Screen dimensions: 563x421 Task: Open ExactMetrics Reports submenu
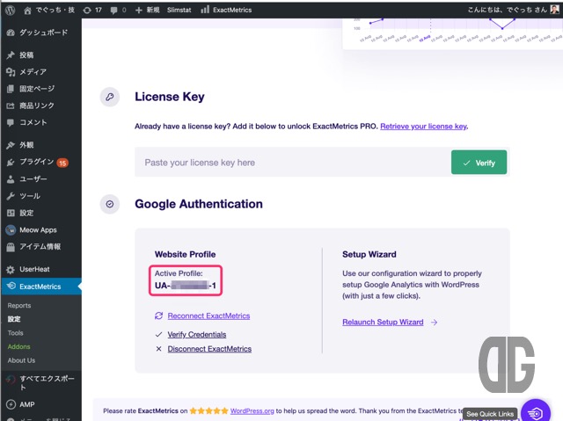click(x=19, y=306)
